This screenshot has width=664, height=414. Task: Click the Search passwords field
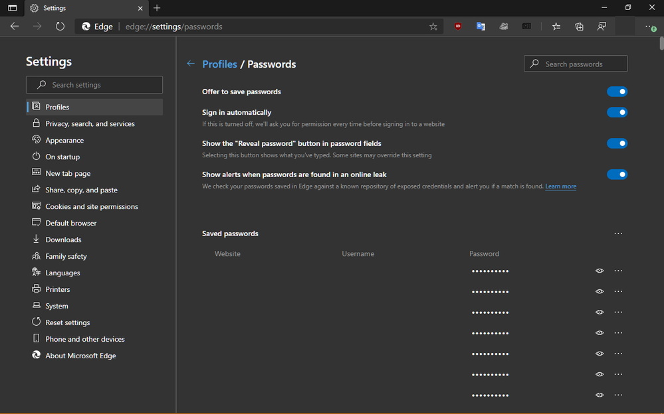[x=576, y=64]
